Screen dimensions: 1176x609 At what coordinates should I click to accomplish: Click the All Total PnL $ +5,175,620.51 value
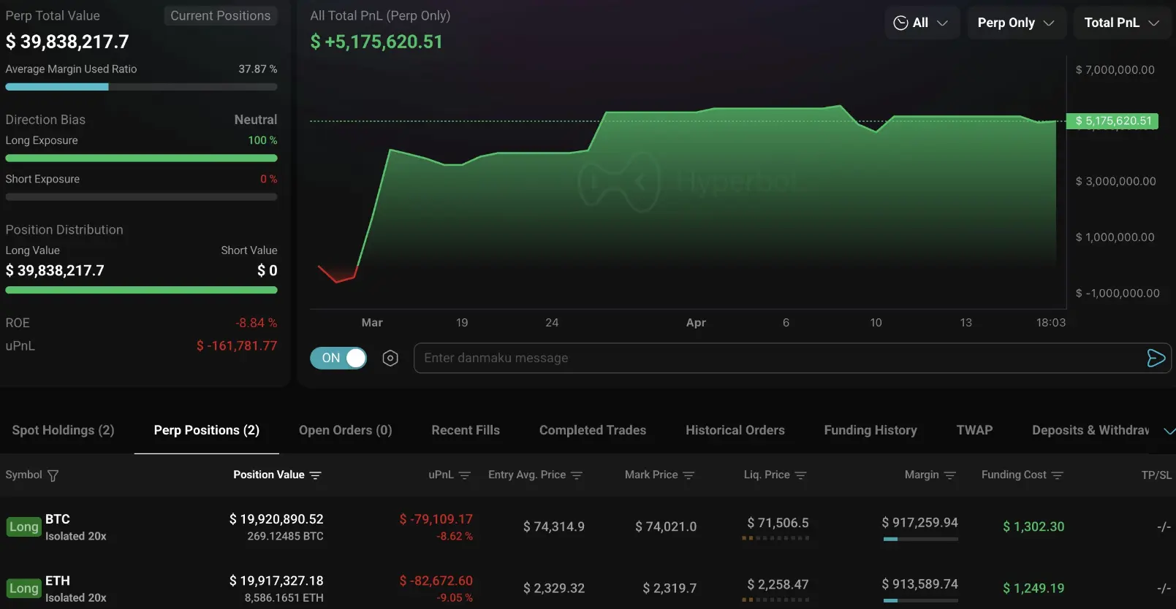tap(376, 42)
